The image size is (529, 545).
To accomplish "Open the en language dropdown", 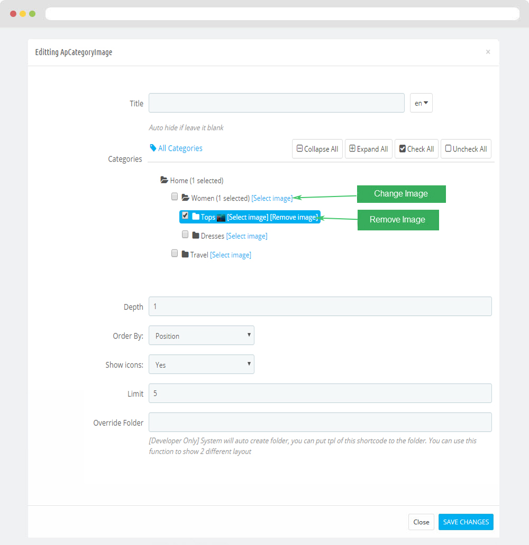I will pyautogui.click(x=421, y=103).
